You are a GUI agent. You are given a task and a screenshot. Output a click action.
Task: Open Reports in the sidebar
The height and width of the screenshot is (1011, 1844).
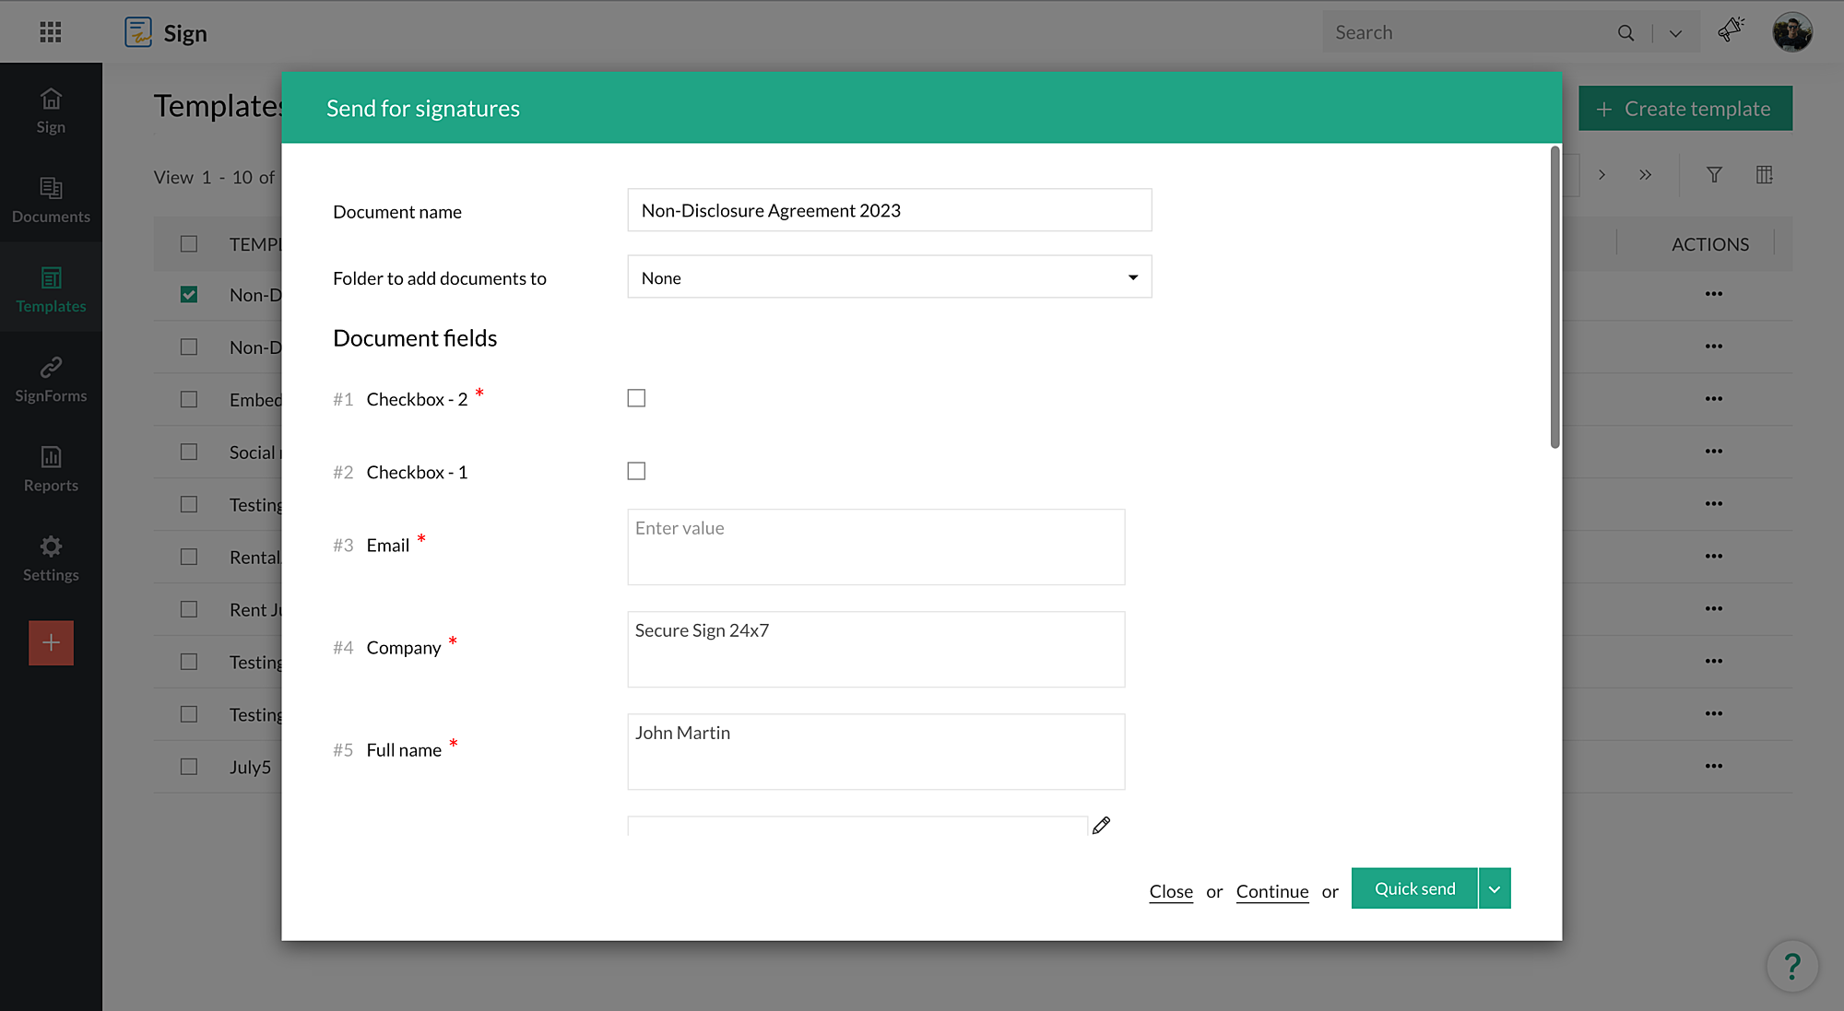coord(51,468)
